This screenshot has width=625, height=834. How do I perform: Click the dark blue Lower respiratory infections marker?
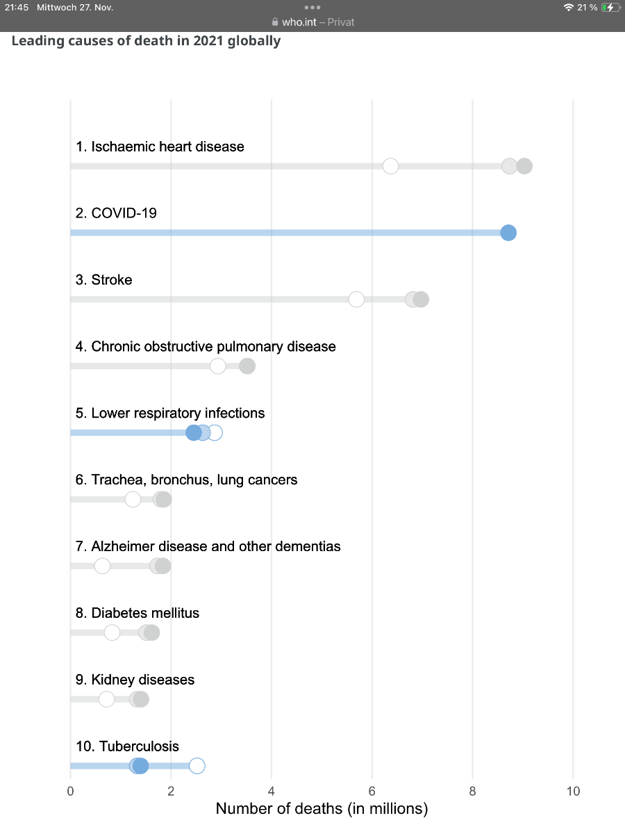[x=193, y=433]
